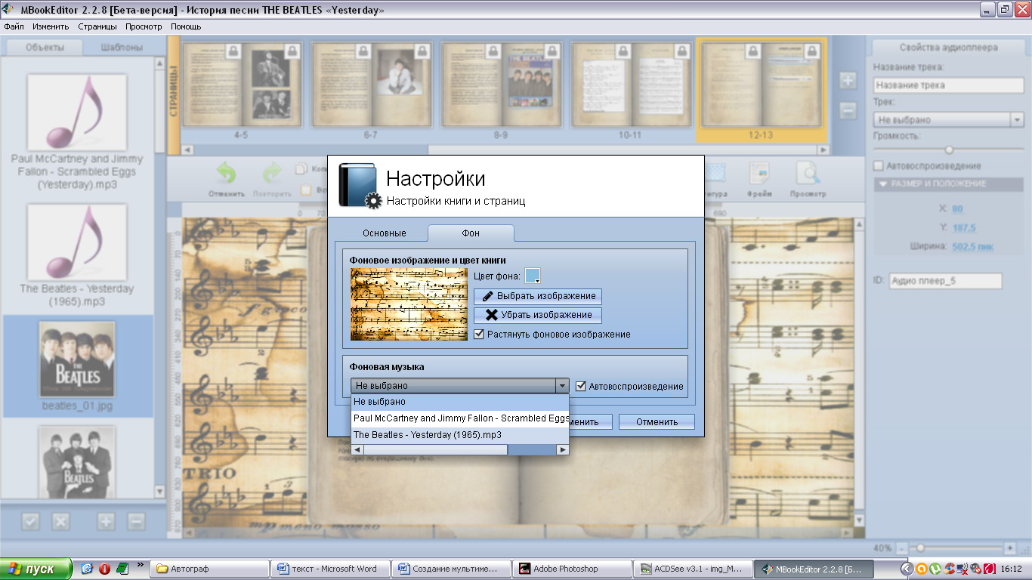Toggle lock on right page of spread 6-7
The width and height of the screenshot is (1032, 580).
[x=422, y=51]
